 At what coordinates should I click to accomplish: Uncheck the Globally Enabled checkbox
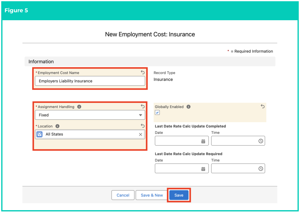pyautogui.click(x=157, y=112)
